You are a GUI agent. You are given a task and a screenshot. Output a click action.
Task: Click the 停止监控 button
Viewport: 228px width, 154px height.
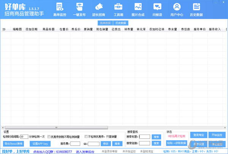tap(217, 144)
